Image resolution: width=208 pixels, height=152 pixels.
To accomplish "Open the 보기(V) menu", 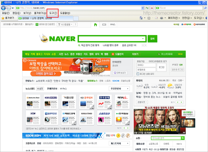I will coord(27,13).
